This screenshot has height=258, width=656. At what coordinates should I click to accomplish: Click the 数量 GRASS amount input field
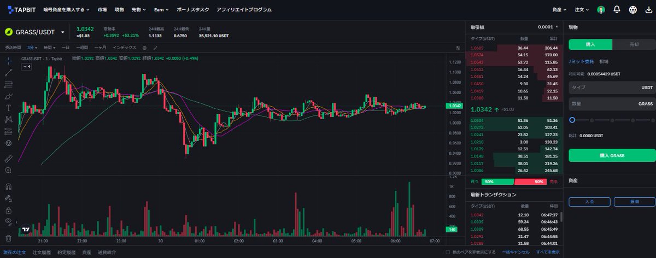click(x=612, y=103)
